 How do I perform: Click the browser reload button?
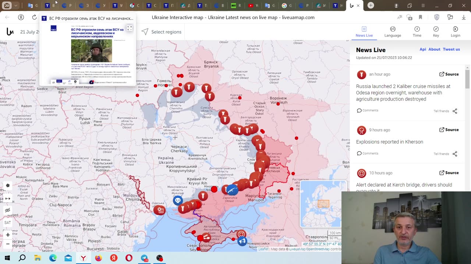[34, 17]
